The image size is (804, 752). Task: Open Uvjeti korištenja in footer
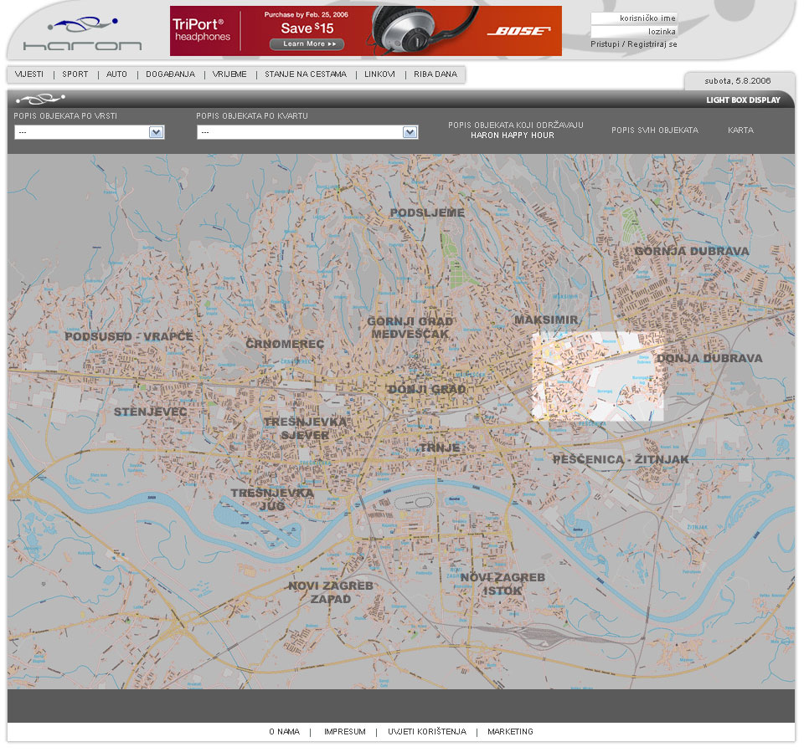[x=426, y=732]
